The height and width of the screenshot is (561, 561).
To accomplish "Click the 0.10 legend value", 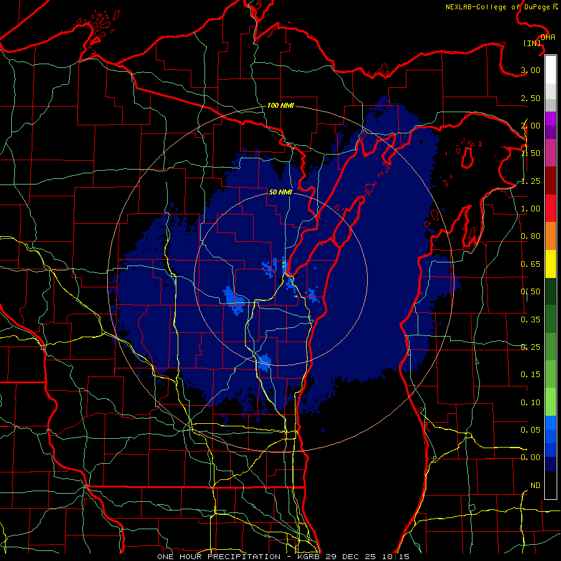I will [530, 403].
